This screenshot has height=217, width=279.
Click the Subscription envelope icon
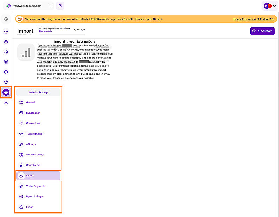tap(21, 113)
